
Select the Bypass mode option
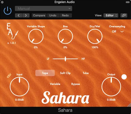(76, 84)
